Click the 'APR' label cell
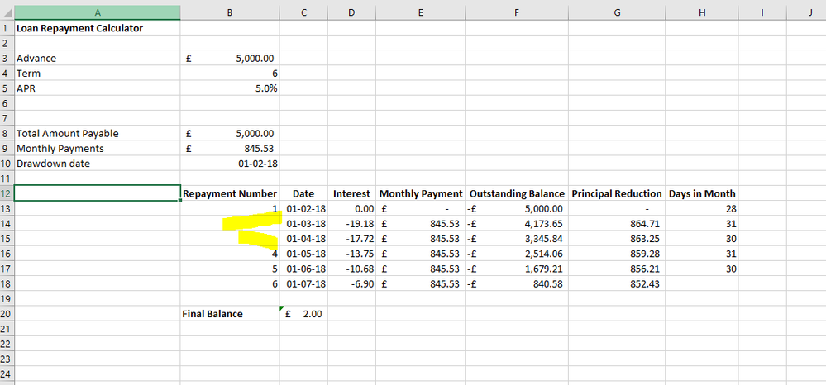 pyautogui.click(x=98, y=88)
